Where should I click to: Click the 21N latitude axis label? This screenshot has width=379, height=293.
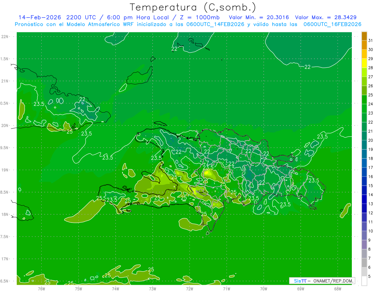pos(5,81)
